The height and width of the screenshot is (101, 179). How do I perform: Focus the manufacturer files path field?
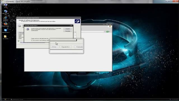pyautogui.click(x=40, y=40)
